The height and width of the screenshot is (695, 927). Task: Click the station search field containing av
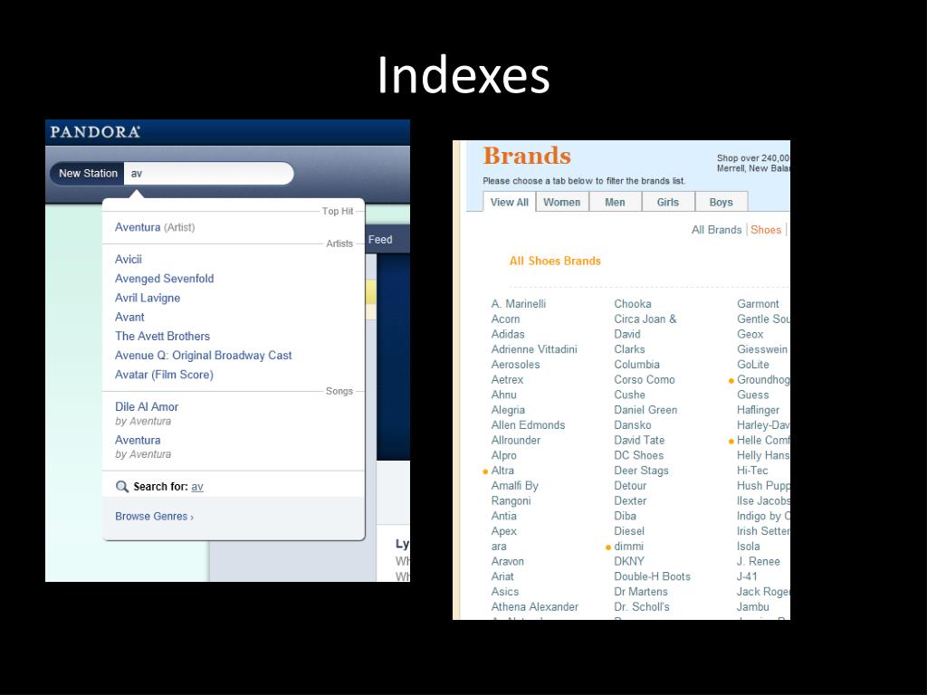(209, 173)
